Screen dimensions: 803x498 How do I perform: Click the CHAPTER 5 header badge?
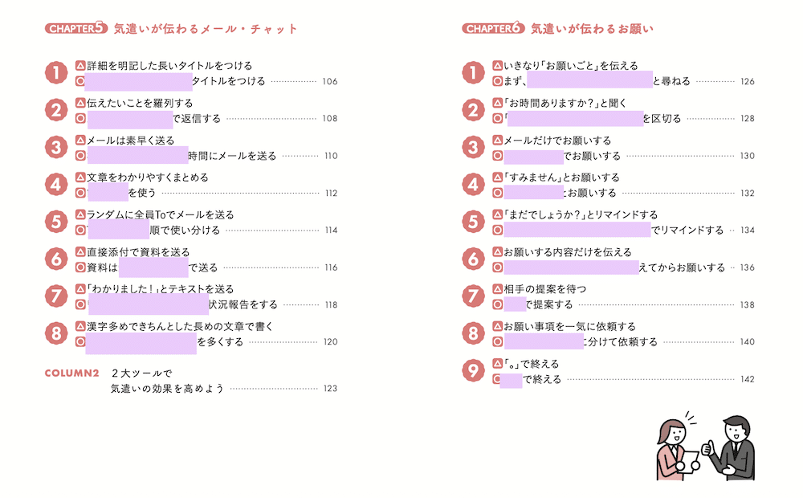click(x=76, y=30)
